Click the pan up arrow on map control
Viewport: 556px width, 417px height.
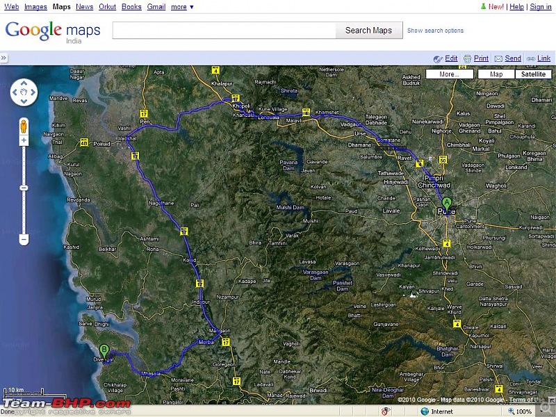click(24, 83)
